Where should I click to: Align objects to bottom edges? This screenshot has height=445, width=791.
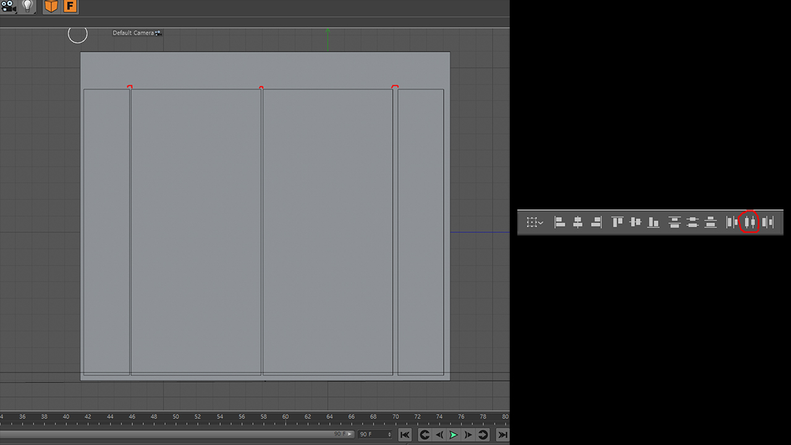click(x=653, y=222)
